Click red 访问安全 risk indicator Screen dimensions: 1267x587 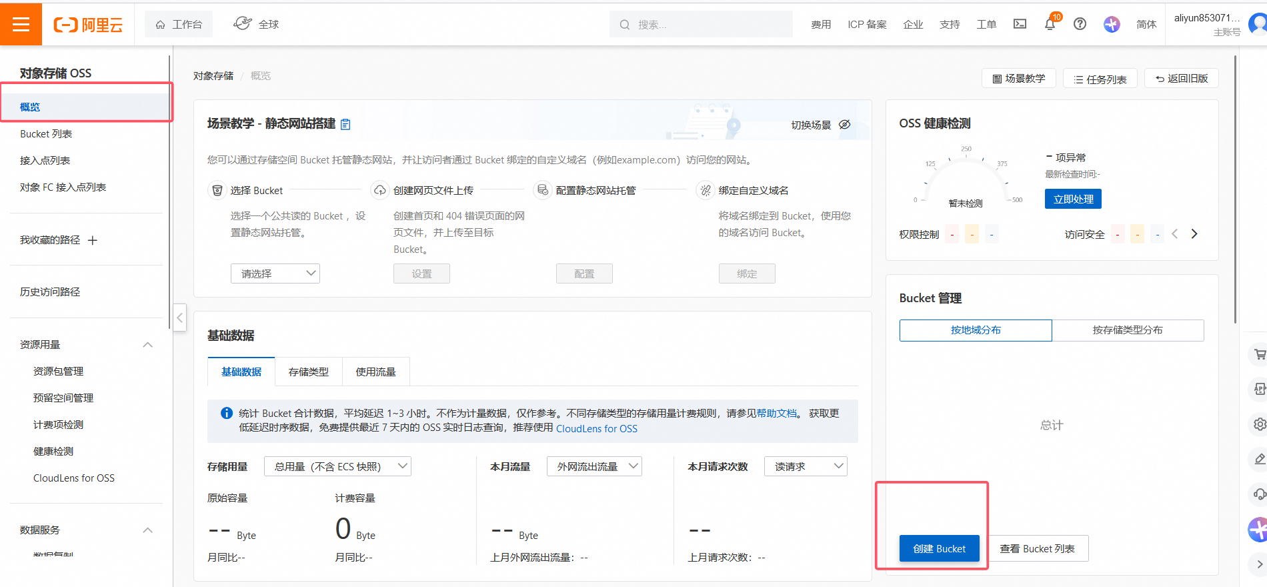click(x=1118, y=234)
